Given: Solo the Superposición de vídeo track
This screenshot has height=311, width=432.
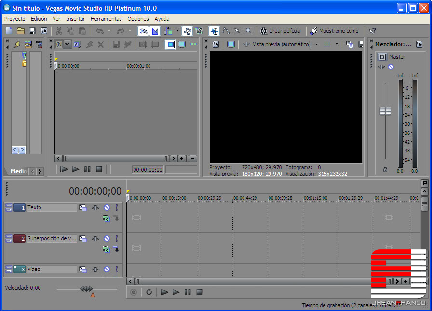Looking at the screenshot, I should pos(116,239).
